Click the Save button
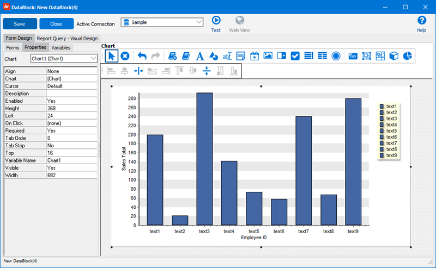This screenshot has height=268, width=436. point(20,24)
